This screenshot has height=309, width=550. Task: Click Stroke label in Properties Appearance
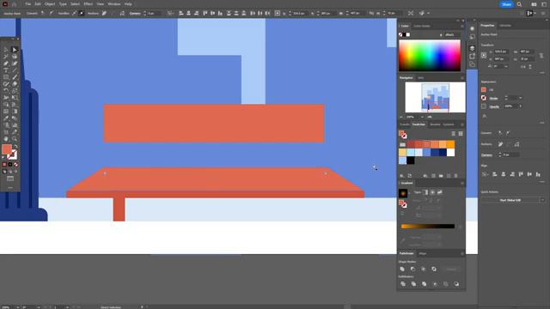pos(493,99)
